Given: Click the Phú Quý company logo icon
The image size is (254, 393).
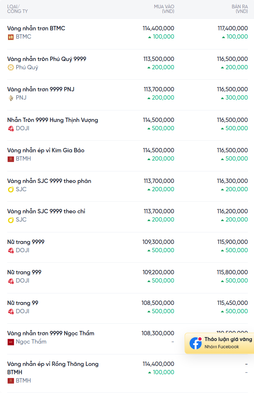Looking at the screenshot, I should 10,67.
